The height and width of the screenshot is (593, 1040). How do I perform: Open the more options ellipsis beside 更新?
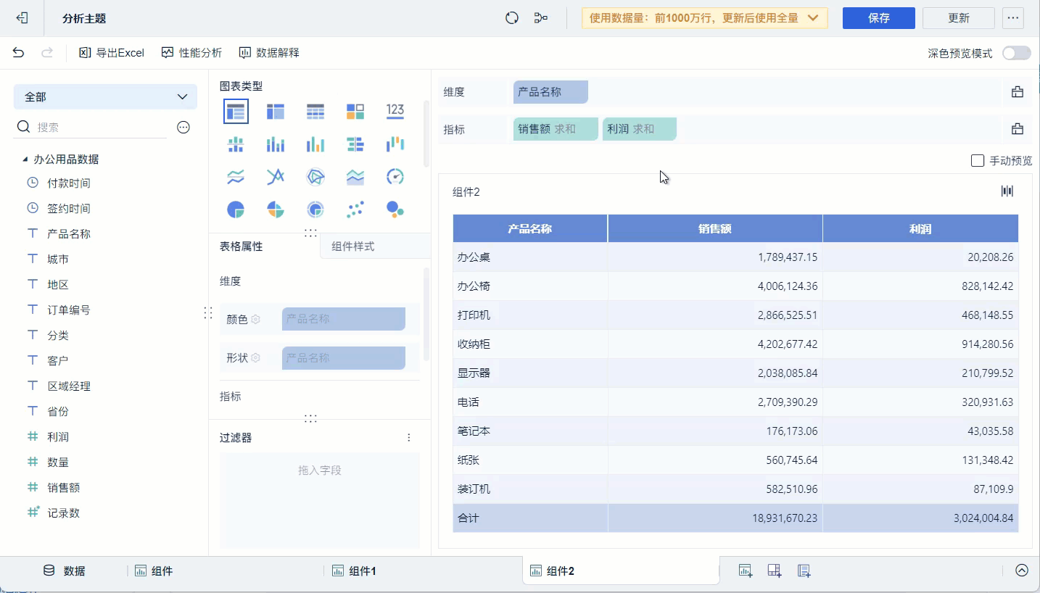tap(1012, 18)
